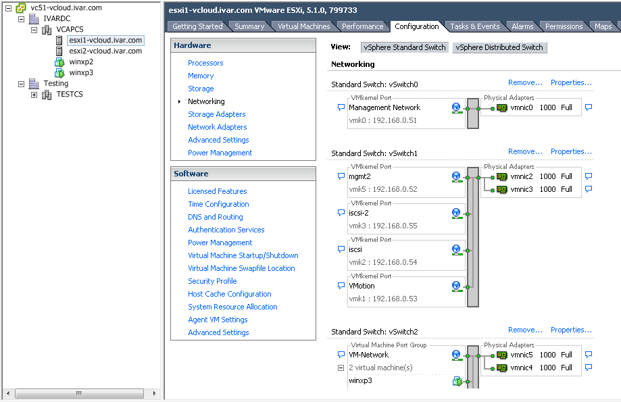Switch to the Performance tab

click(363, 26)
